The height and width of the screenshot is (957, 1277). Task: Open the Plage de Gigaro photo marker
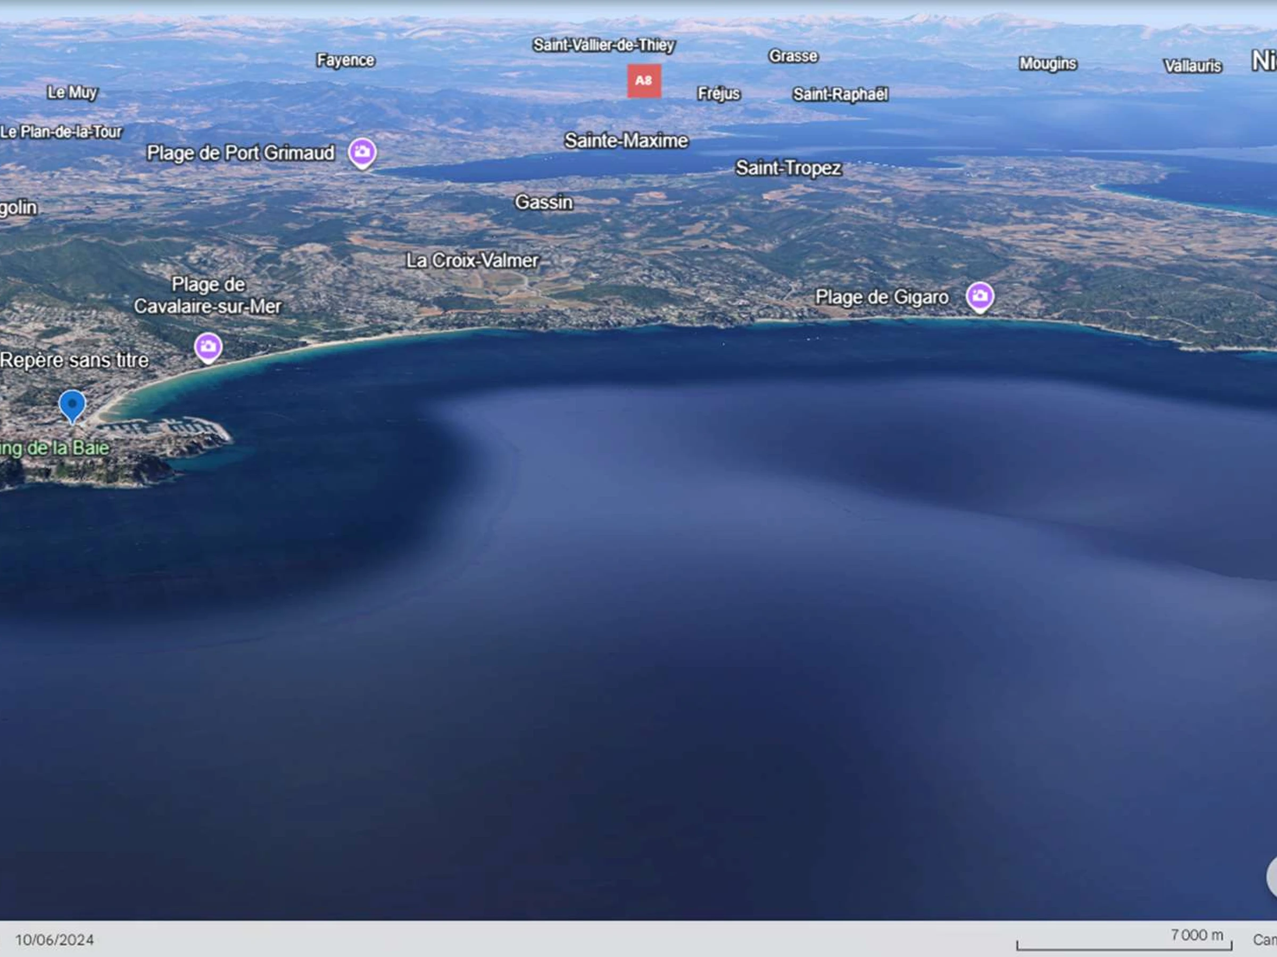(980, 296)
